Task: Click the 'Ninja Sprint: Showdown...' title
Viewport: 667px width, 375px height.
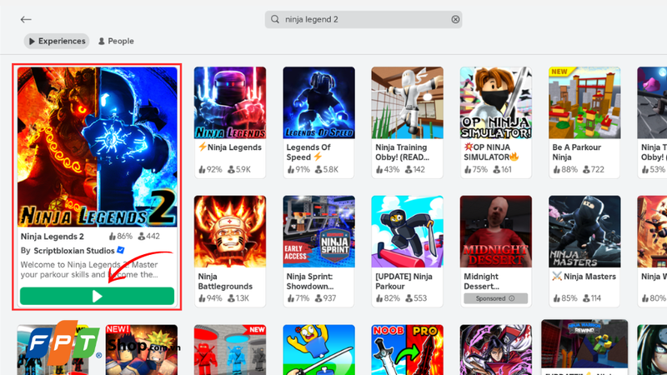Action: click(x=310, y=282)
